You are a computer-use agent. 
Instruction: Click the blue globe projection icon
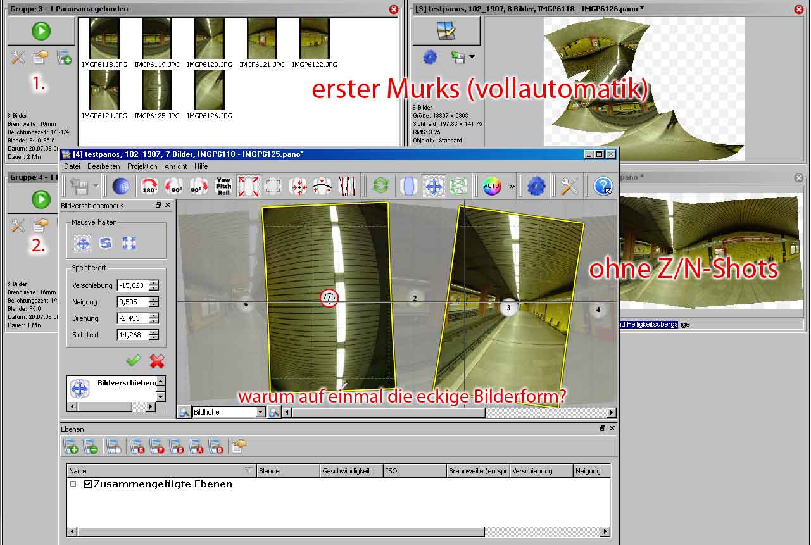122,186
